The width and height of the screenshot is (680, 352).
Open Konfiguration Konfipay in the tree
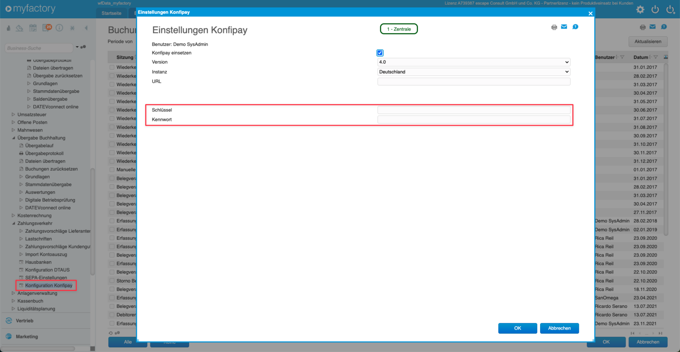(x=48, y=285)
